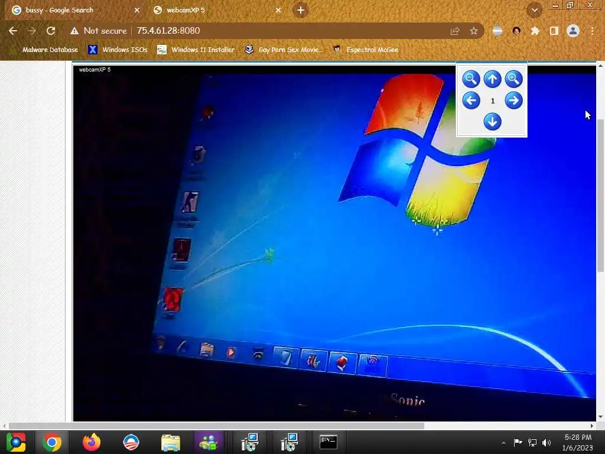The width and height of the screenshot is (605, 454).
Task: Reload the webcamXP page
Action: click(51, 31)
